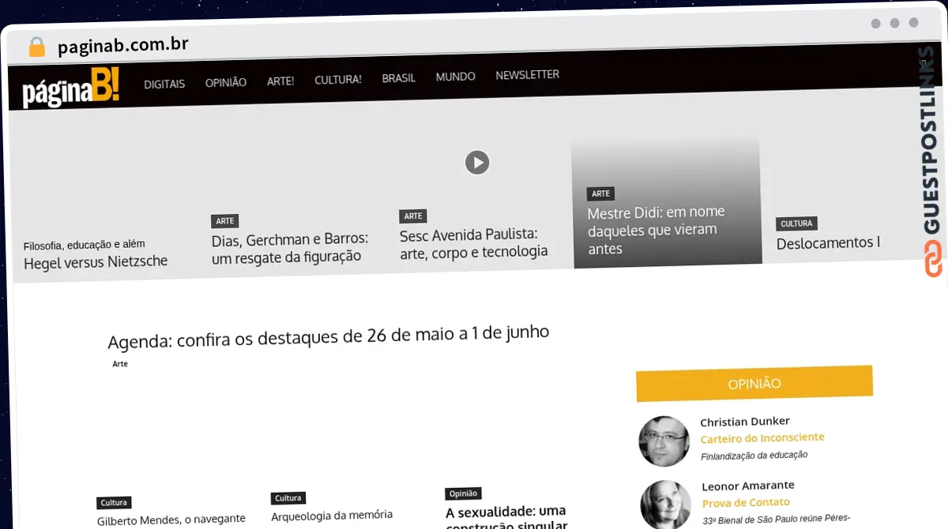Open the ARTE! menu section

click(x=280, y=81)
